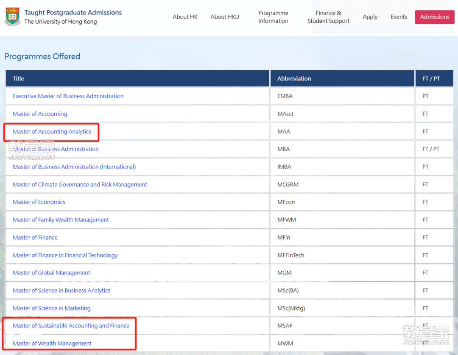This screenshot has width=458, height=355.
Task: Open the Events menu
Action: click(399, 17)
